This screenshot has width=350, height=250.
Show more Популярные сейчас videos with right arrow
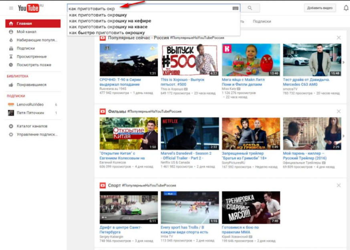pos(344,62)
